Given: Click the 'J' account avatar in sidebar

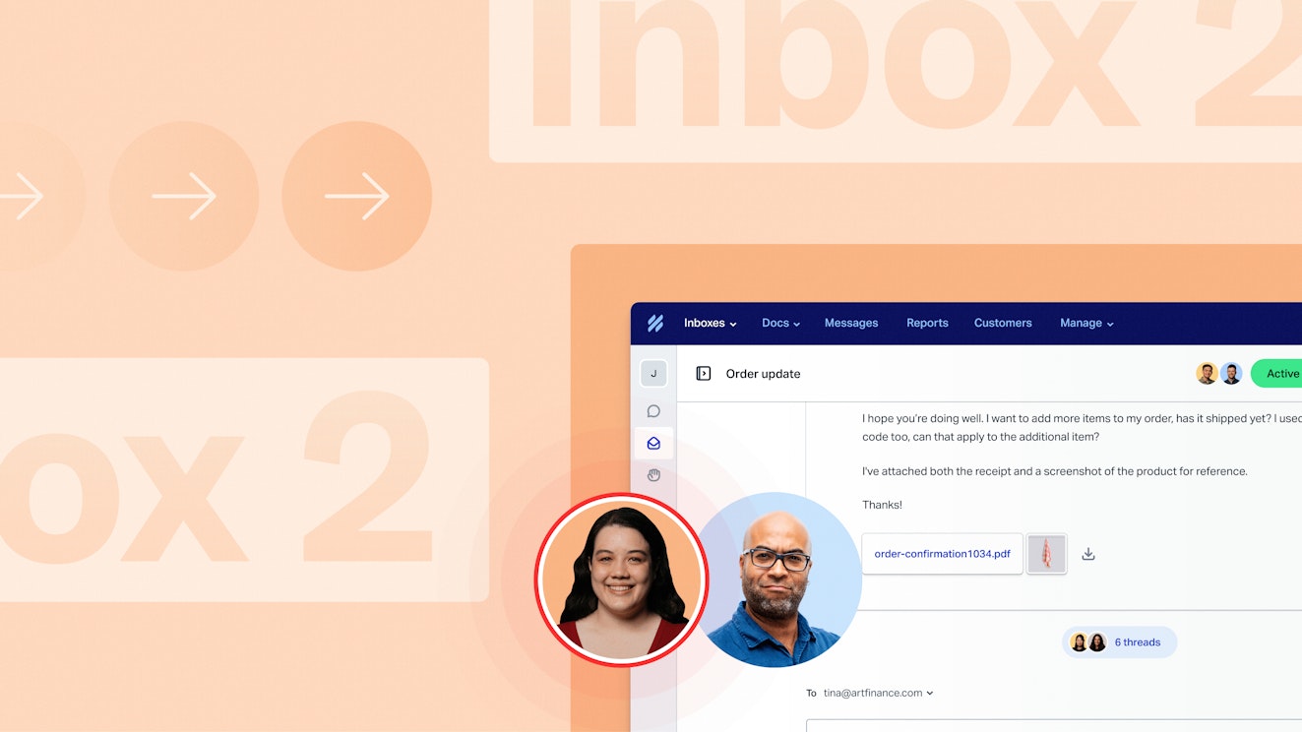Looking at the screenshot, I should (653, 374).
